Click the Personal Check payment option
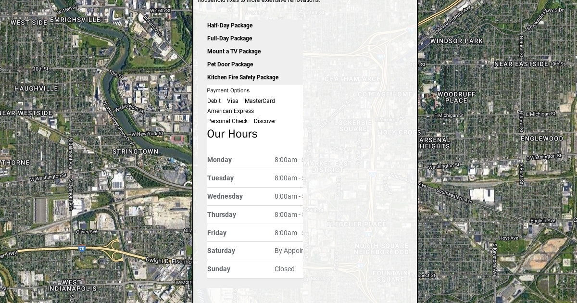The height and width of the screenshot is (303, 577). [x=227, y=121]
